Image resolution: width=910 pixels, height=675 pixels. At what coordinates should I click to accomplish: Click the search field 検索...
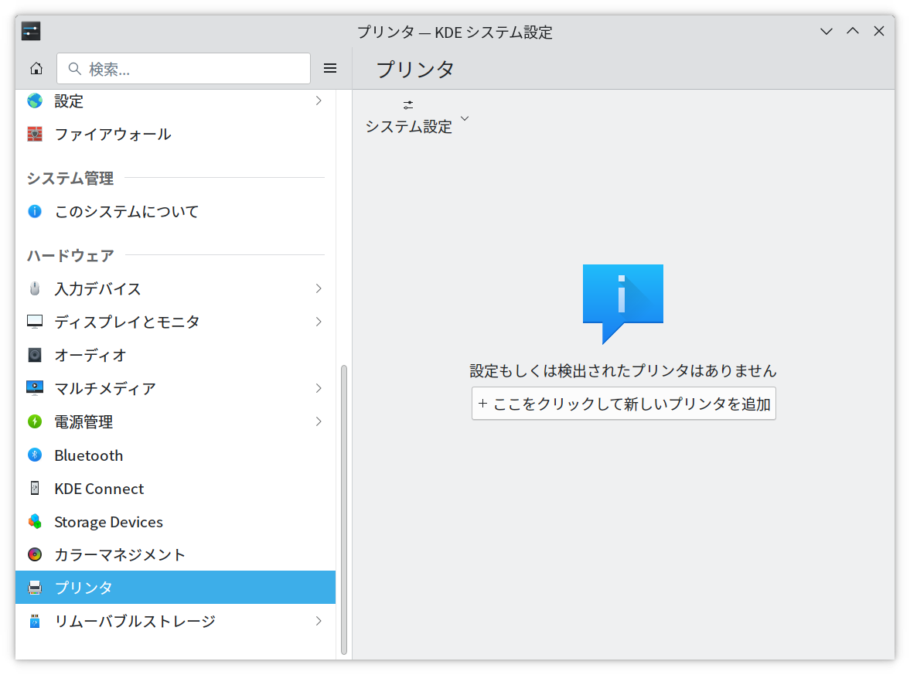tap(183, 69)
